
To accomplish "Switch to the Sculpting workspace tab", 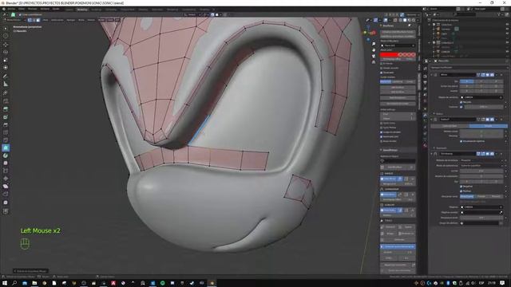I will pyautogui.click(x=96, y=10).
